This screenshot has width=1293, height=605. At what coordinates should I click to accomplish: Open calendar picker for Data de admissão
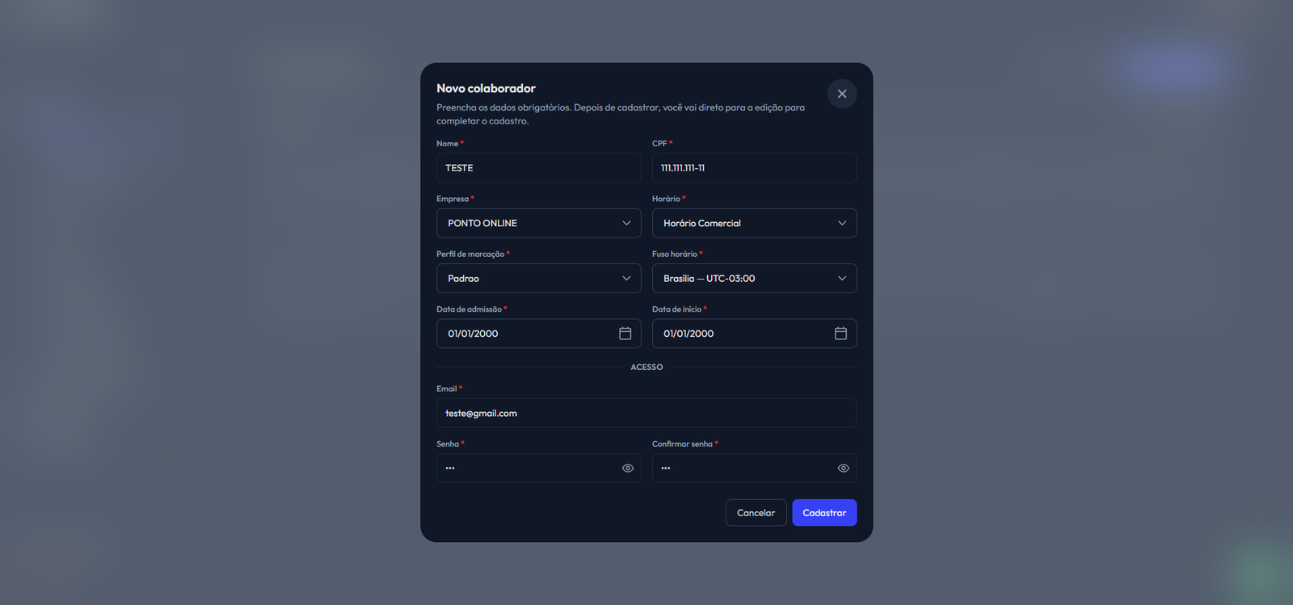click(x=625, y=334)
